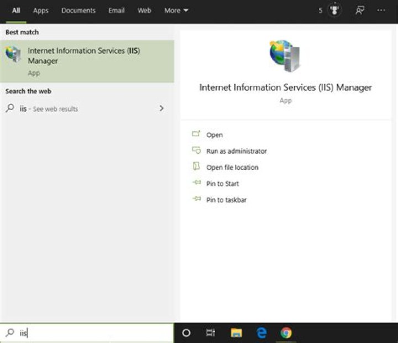Click the search box magnifier icon
The image size is (398, 343).
point(10,332)
